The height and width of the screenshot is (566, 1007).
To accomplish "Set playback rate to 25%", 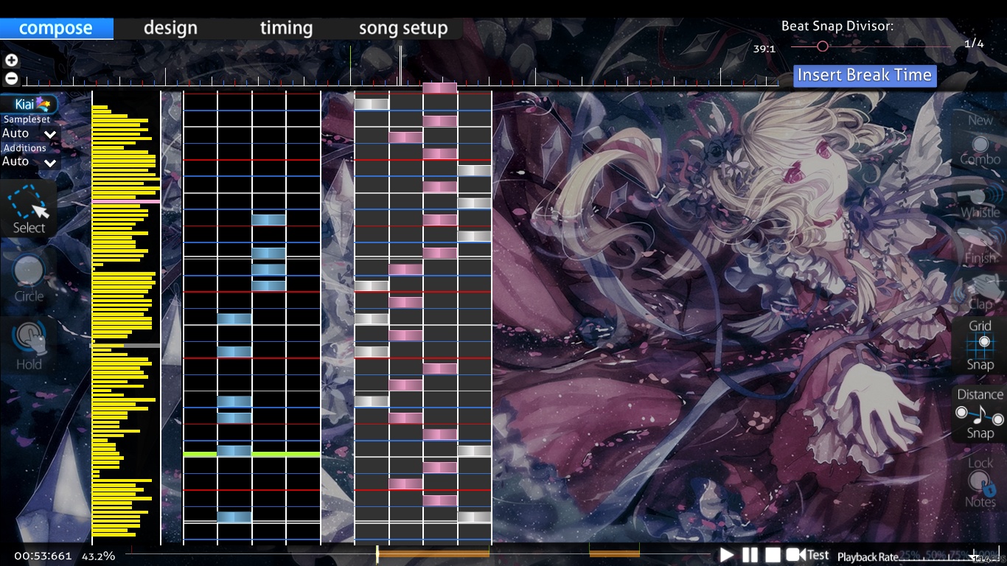I will click(x=910, y=554).
